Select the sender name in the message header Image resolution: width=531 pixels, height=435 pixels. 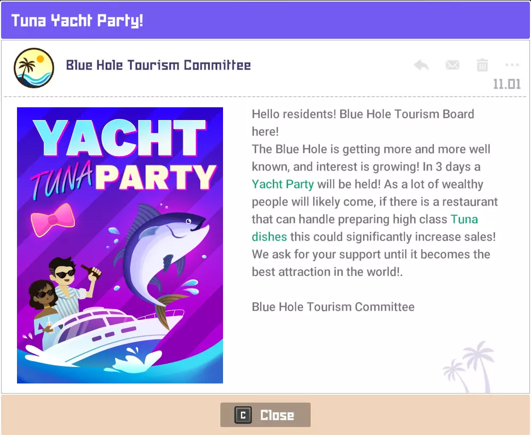(x=158, y=65)
